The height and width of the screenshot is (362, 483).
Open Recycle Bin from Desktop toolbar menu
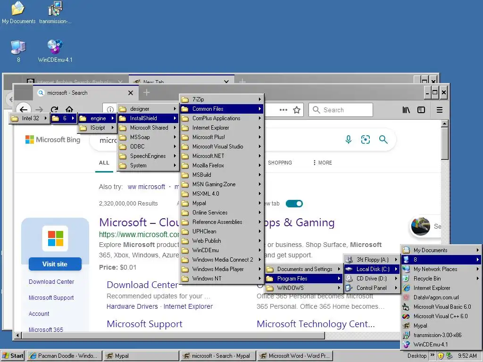pos(441,279)
